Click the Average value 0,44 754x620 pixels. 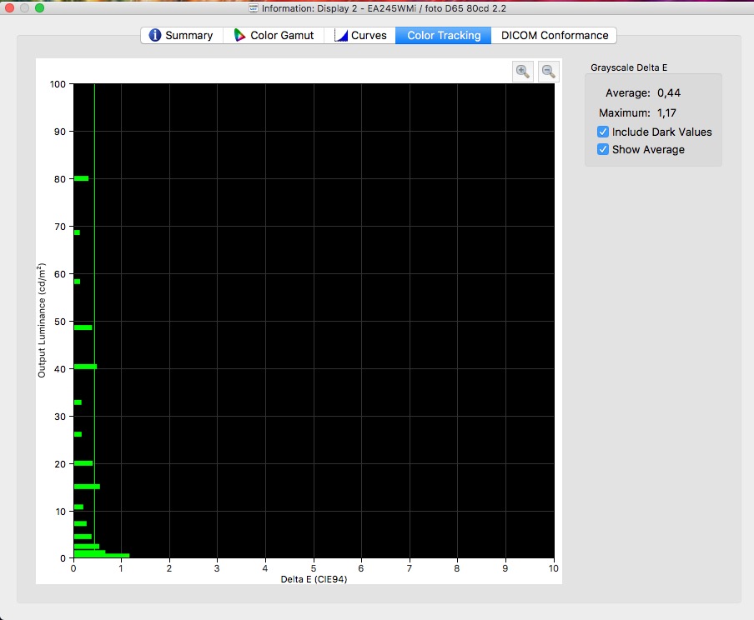669,92
